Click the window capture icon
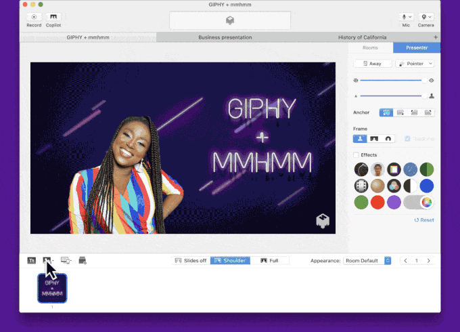Screen dimensions: 460x332 pos(83,261)
